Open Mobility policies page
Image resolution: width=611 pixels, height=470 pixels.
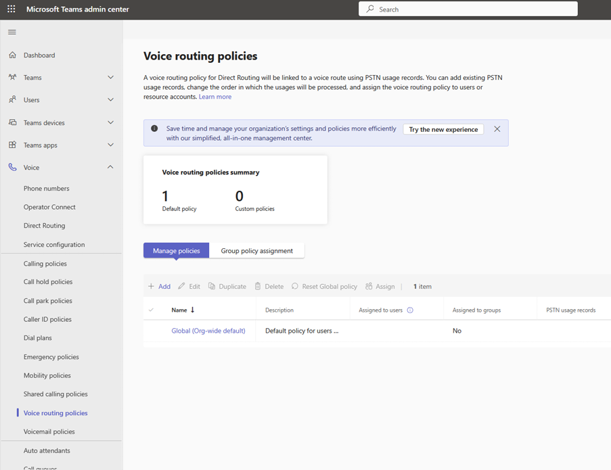pos(47,375)
